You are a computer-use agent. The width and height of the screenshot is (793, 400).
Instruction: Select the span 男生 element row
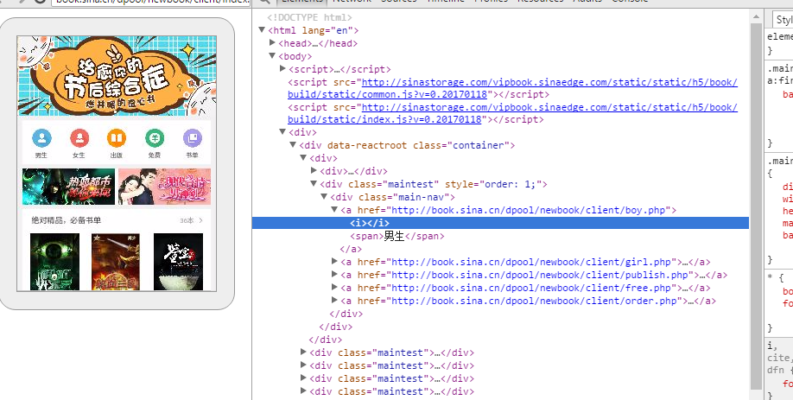click(x=397, y=236)
